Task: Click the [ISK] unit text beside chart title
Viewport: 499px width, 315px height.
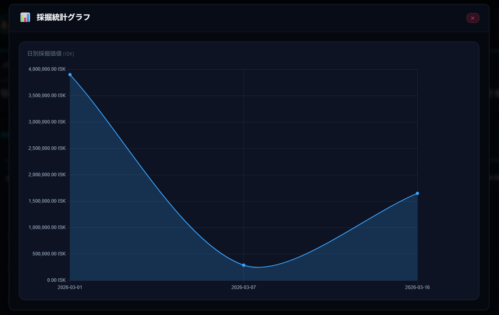Action: tap(68, 54)
